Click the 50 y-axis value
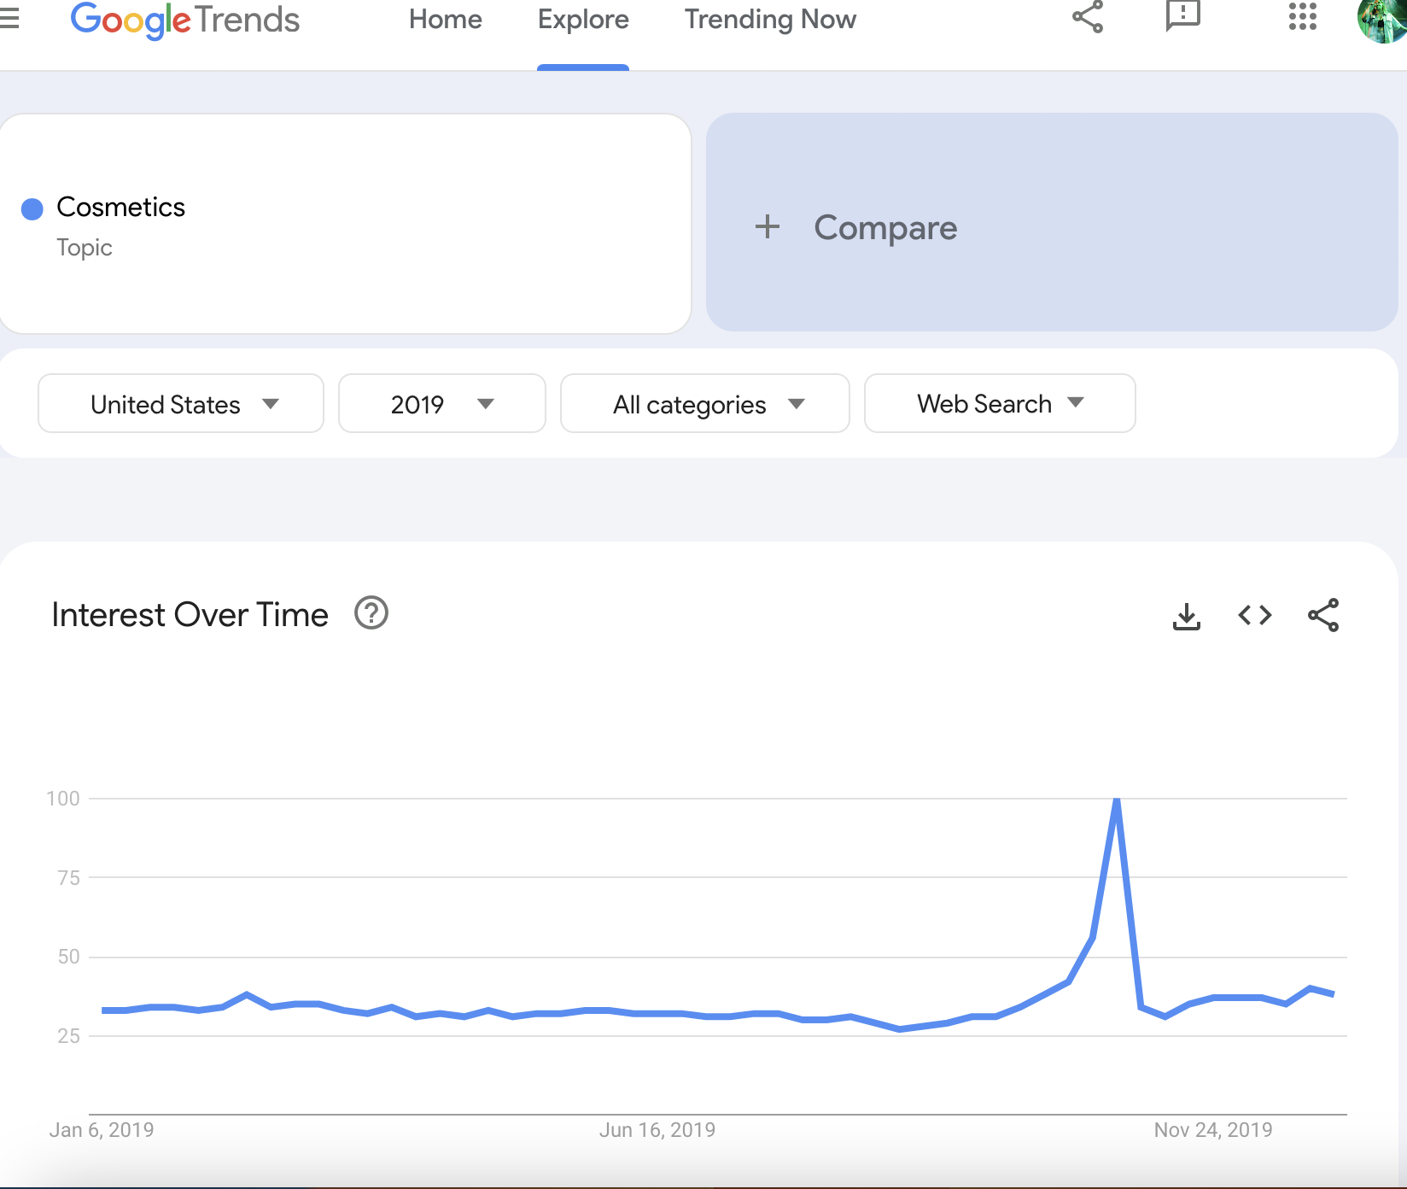Image resolution: width=1407 pixels, height=1189 pixels. tap(69, 957)
